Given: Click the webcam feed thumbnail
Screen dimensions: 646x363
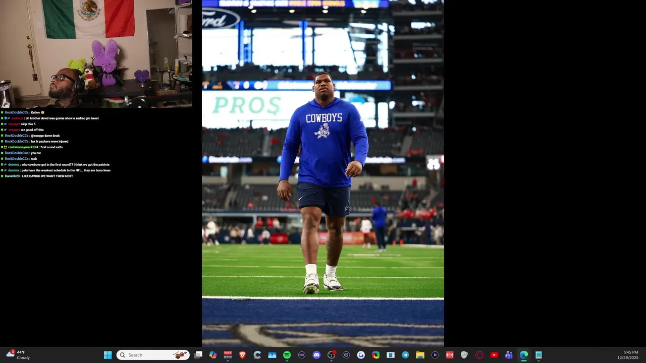Looking at the screenshot, I should [96, 53].
